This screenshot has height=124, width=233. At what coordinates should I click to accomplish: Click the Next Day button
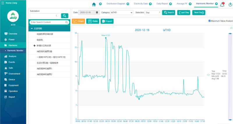199,13
